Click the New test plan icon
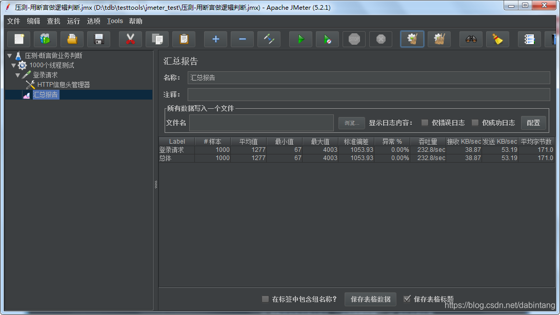The height and width of the screenshot is (315, 560). tap(19, 39)
